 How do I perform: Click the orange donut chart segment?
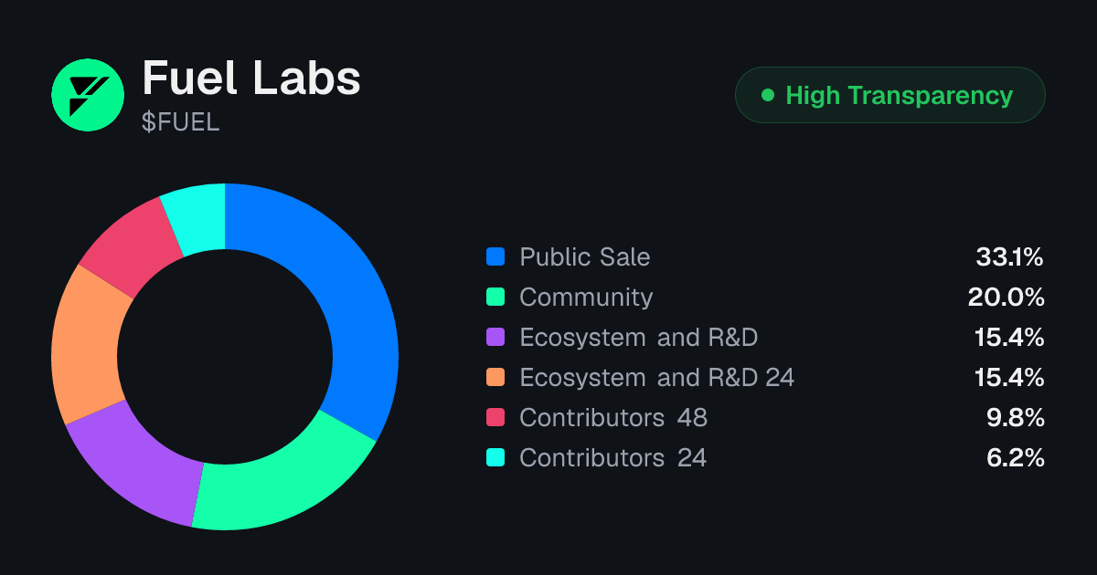87,345
